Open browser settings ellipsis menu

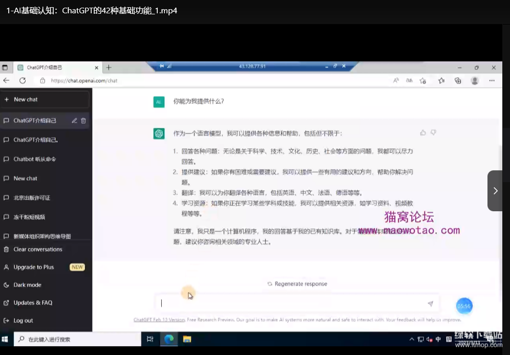point(492,80)
